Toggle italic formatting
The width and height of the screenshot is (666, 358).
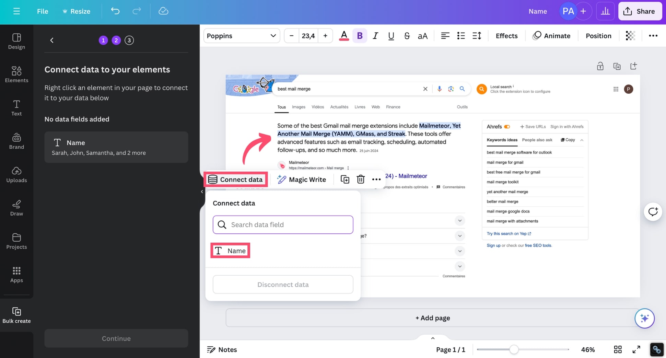pos(375,36)
